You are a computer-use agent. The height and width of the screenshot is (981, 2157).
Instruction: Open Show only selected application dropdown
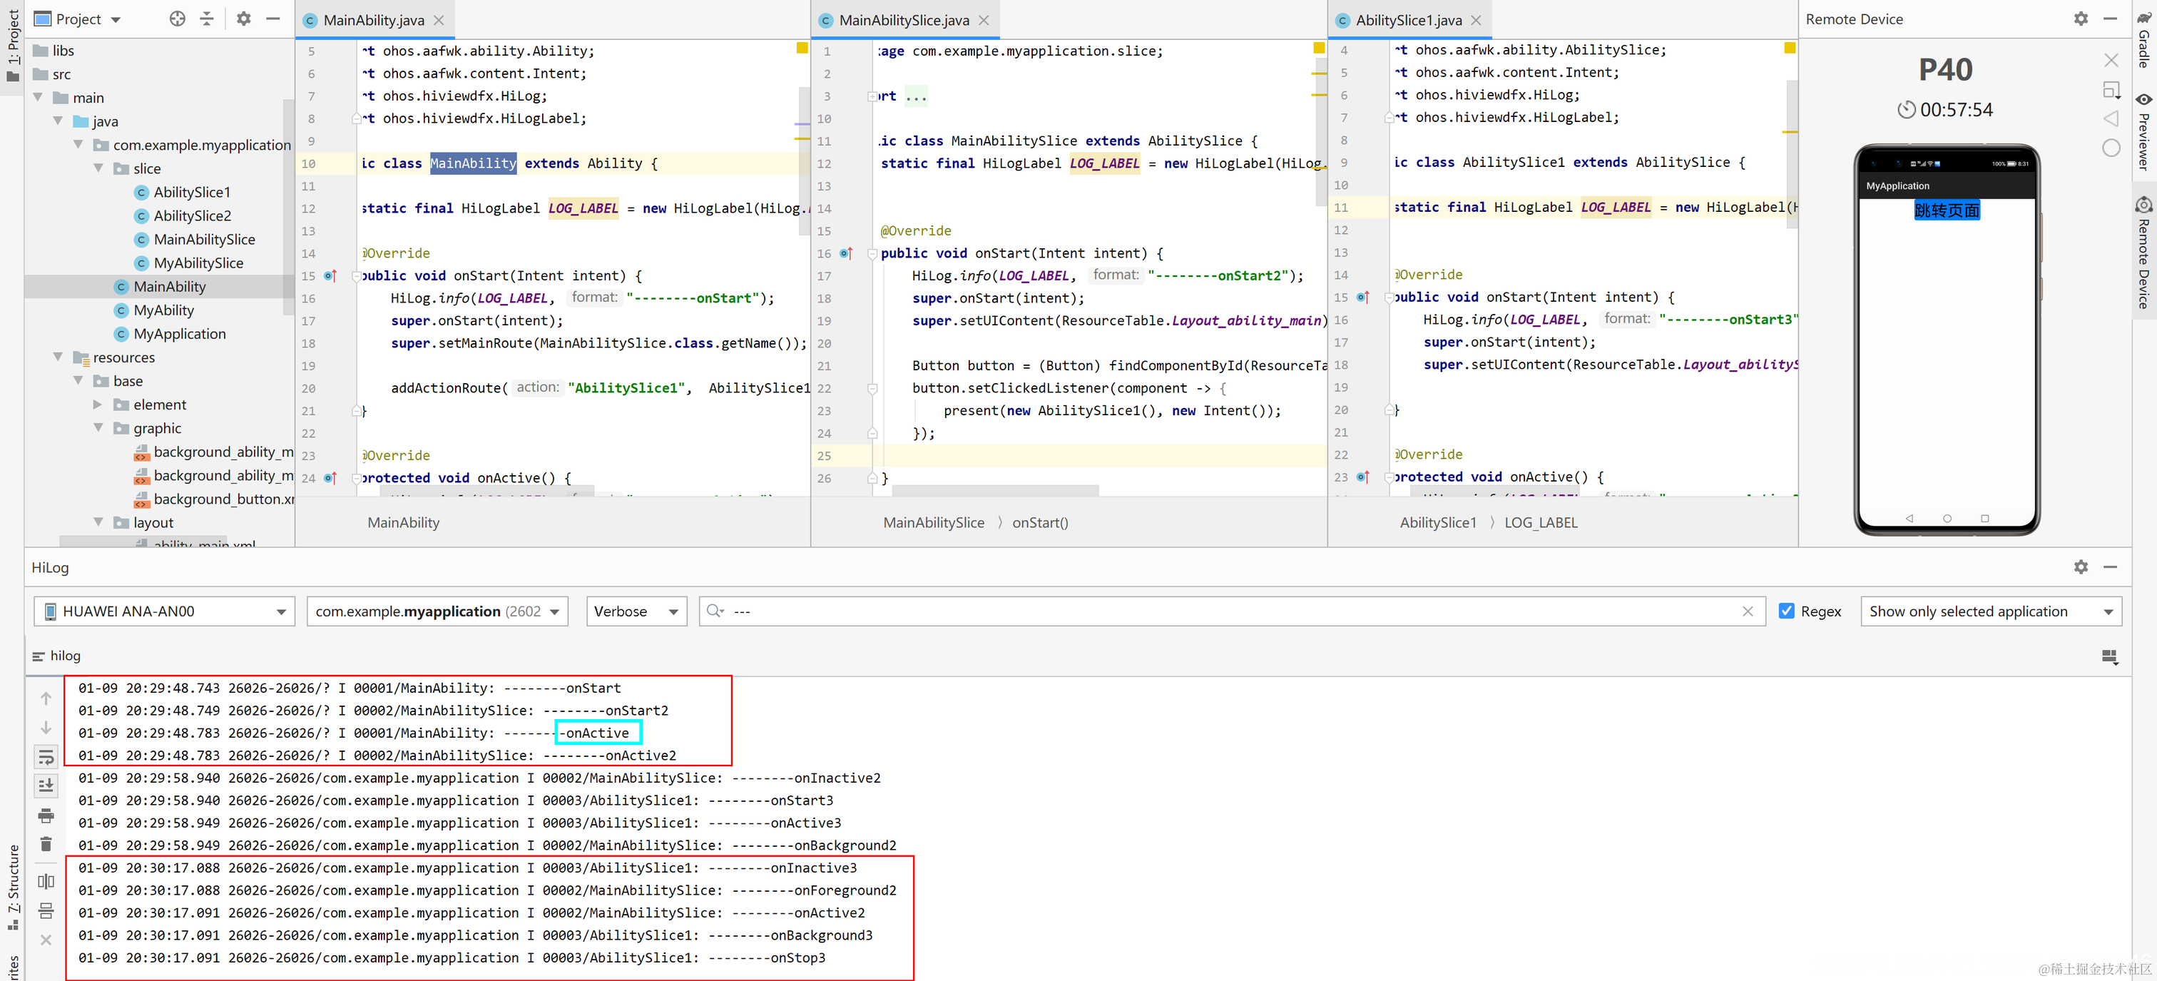[x=1990, y=611]
